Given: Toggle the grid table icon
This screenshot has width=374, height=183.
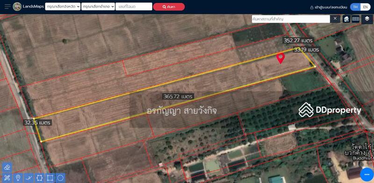Looking at the screenshot, I should pos(356,19).
